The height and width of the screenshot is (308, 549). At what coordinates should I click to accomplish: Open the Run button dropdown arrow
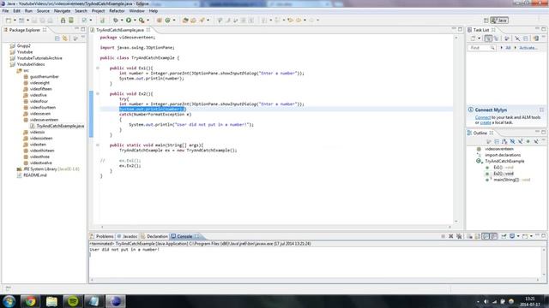(x=135, y=21)
